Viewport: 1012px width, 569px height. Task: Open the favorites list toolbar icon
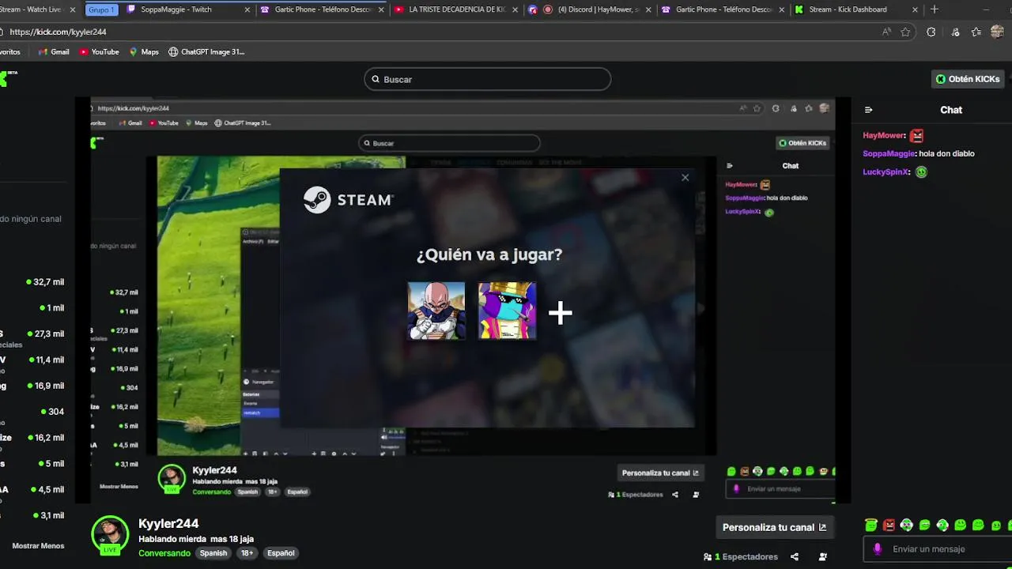[976, 32]
